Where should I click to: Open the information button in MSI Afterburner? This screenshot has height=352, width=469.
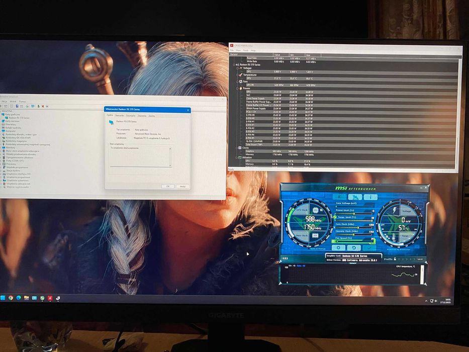(x=370, y=197)
